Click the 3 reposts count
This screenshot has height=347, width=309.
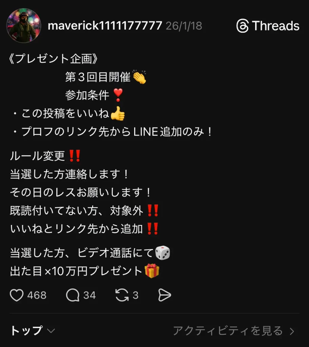pos(136,295)
